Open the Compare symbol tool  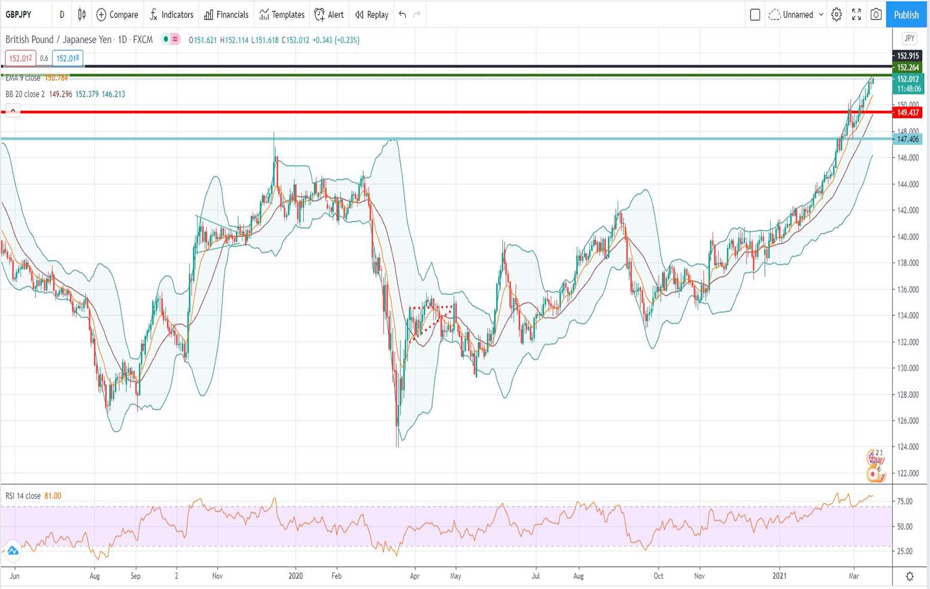click(117, 14)
